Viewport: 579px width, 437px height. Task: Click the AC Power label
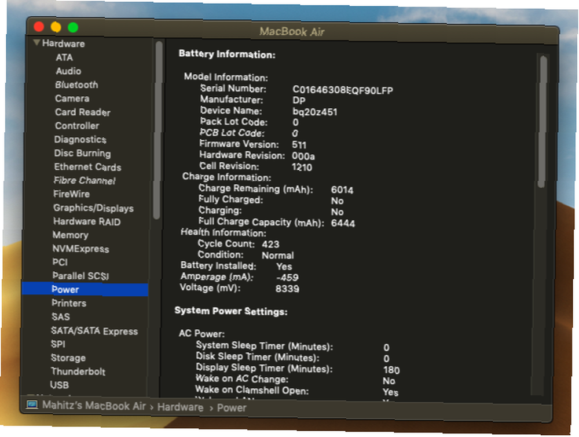(201, 333)
